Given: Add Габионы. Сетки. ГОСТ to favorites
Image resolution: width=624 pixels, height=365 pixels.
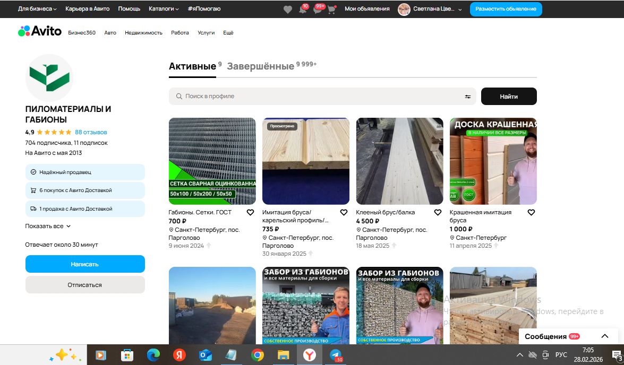Looking at the screenshot, I should click(250, 212).
